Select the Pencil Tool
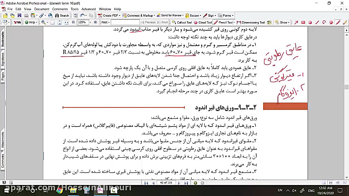This screenshot has height=196, width=349. click(223, 22)
